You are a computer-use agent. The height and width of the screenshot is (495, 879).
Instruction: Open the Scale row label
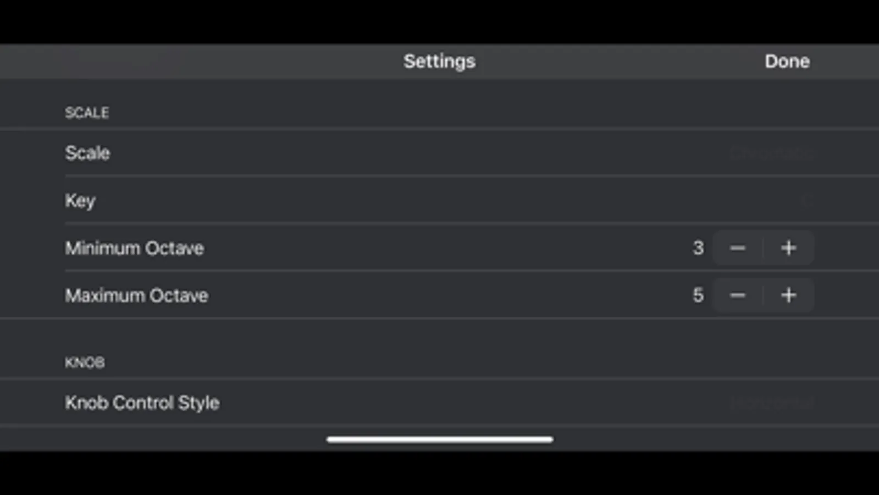pos(87,153)
